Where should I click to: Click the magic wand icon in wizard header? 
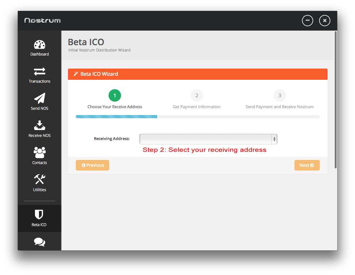click(x=76, y=74)
